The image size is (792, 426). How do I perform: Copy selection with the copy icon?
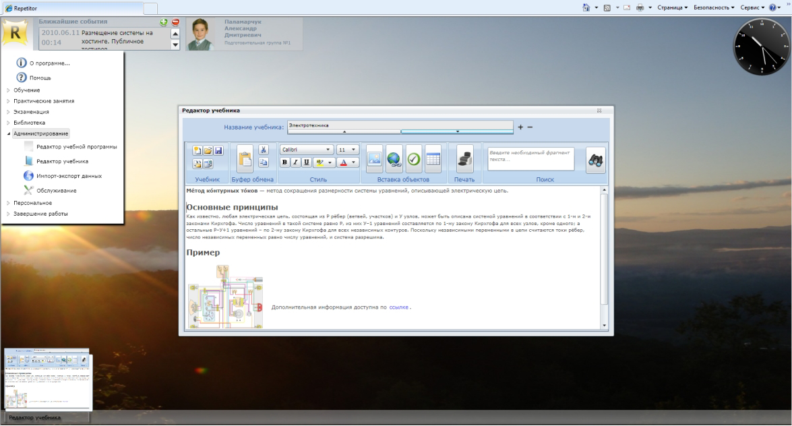click(x=263, y=162)
